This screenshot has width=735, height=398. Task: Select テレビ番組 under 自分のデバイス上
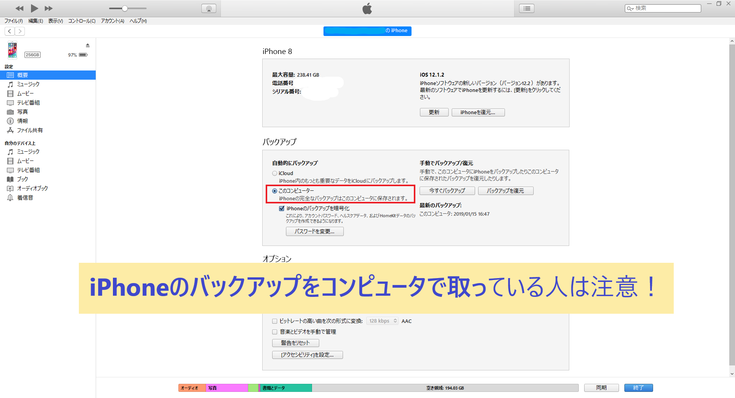point(48,170)
